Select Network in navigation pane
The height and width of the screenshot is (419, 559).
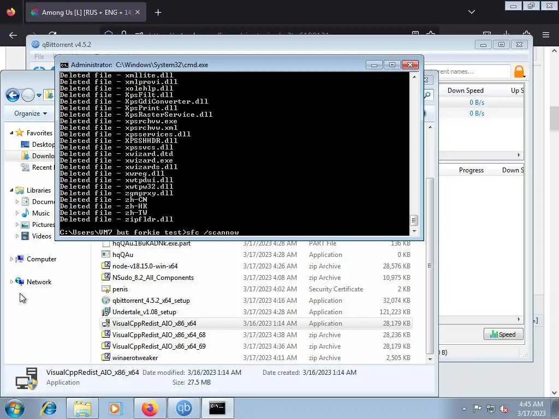click(33, 282)
